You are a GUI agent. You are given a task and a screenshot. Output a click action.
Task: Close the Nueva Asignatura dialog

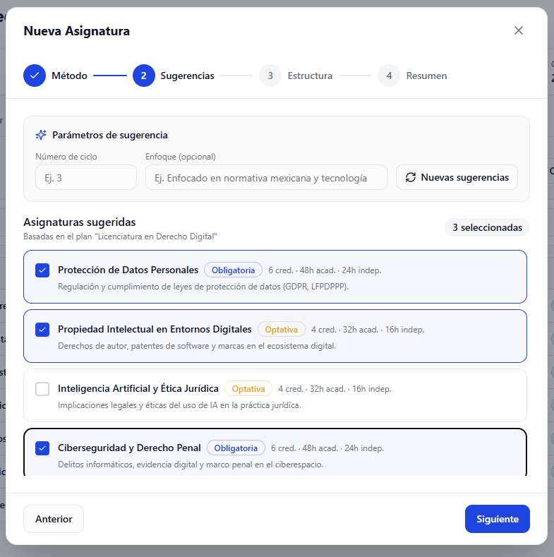519,30
